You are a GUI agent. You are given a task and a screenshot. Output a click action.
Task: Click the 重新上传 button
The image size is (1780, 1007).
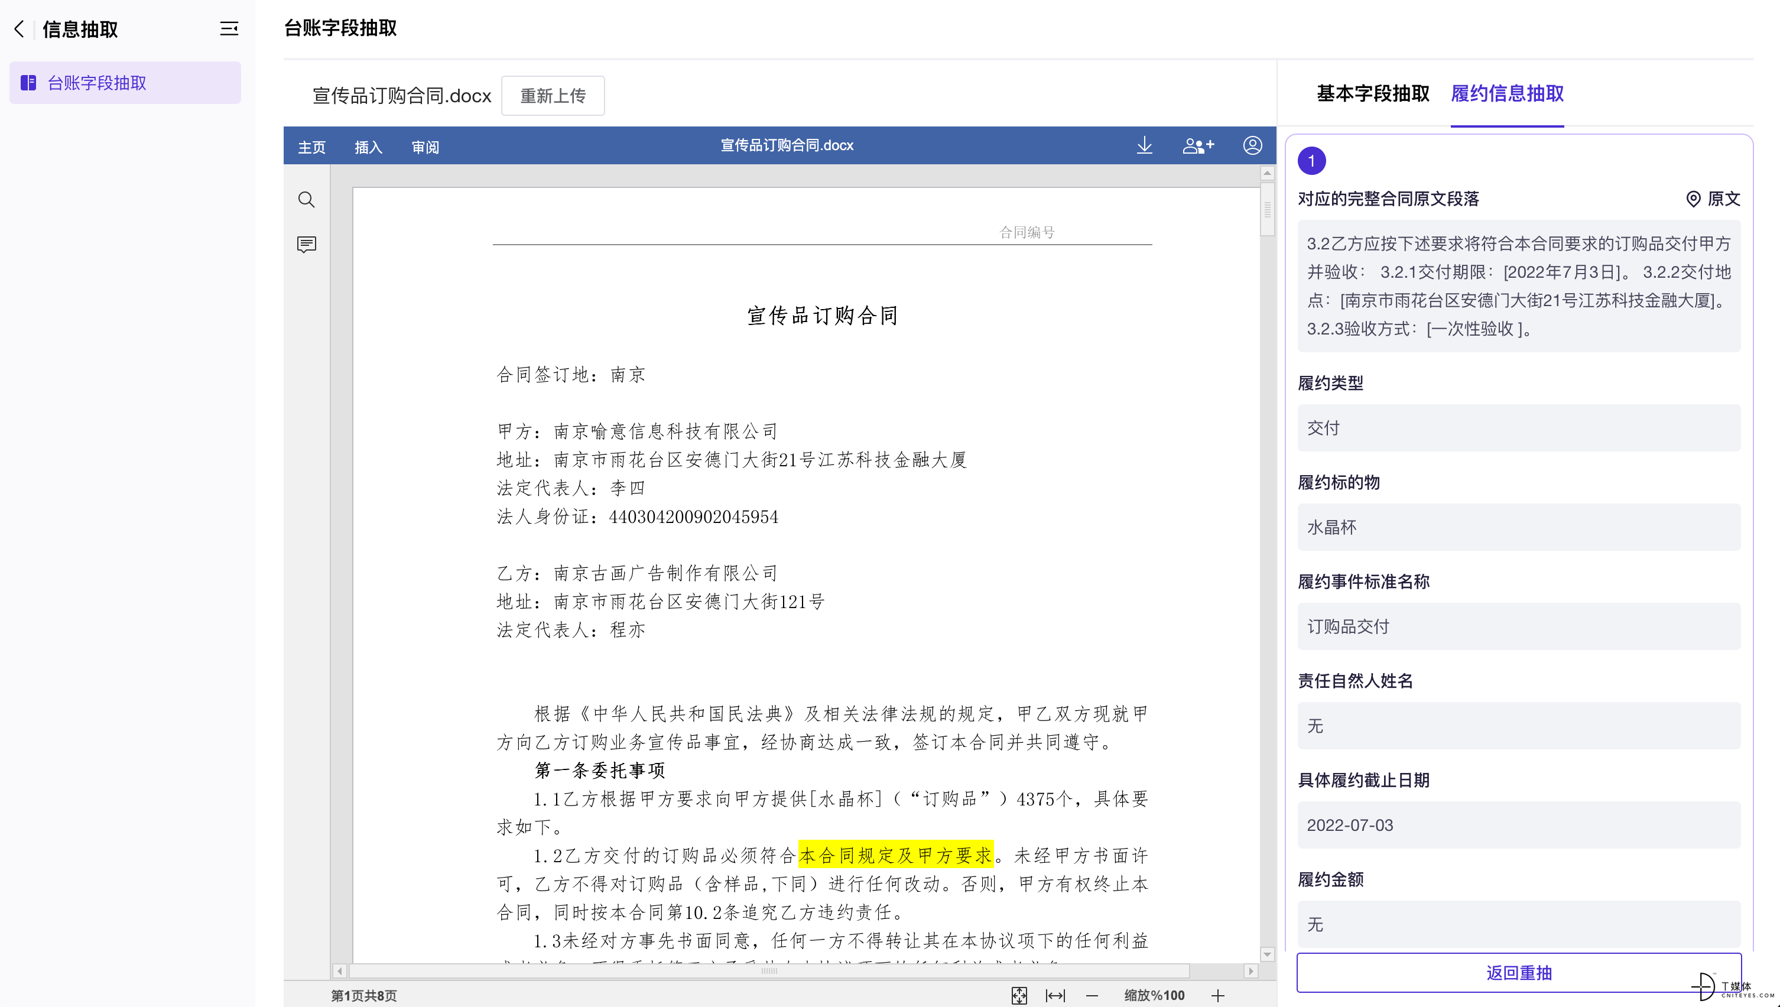(553, 96)
